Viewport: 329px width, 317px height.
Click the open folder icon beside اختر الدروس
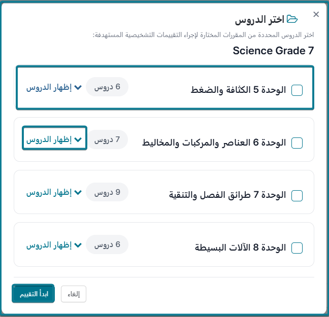tap(292, 19)
